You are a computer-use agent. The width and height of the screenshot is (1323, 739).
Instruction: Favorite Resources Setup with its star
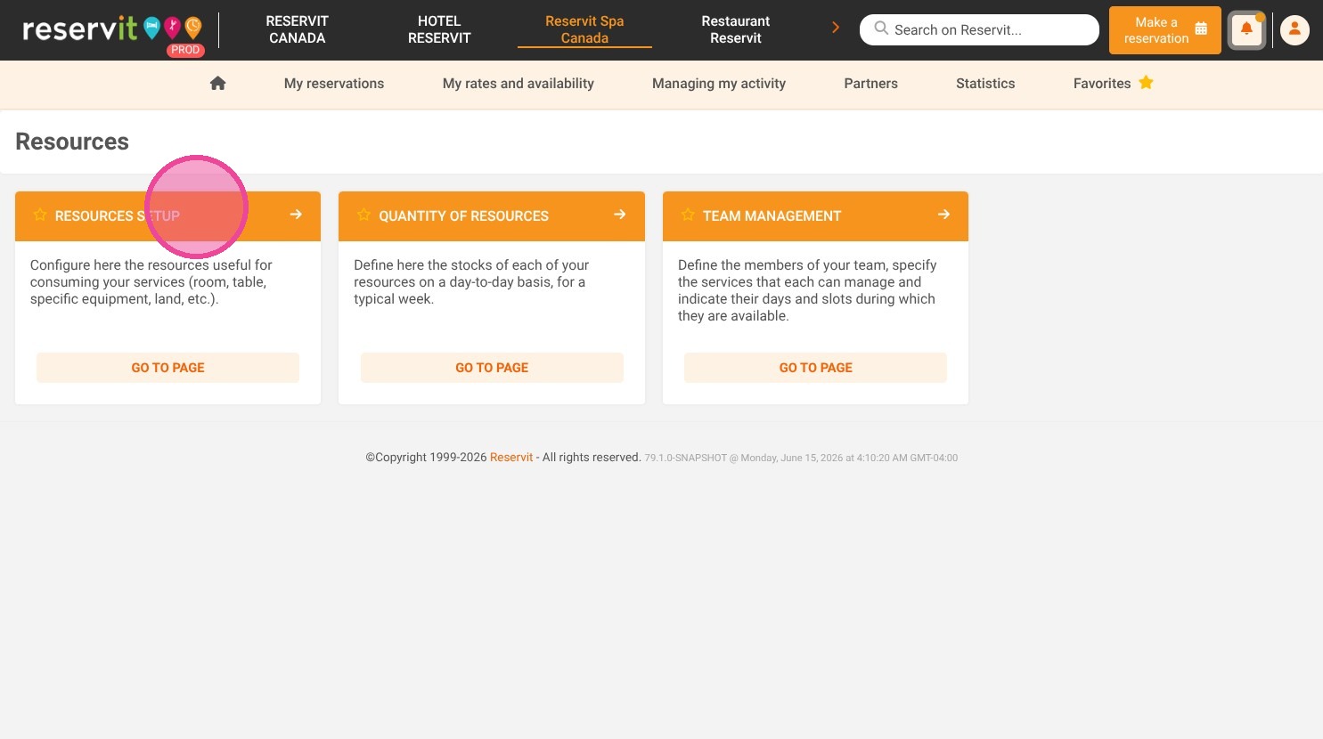40,215
